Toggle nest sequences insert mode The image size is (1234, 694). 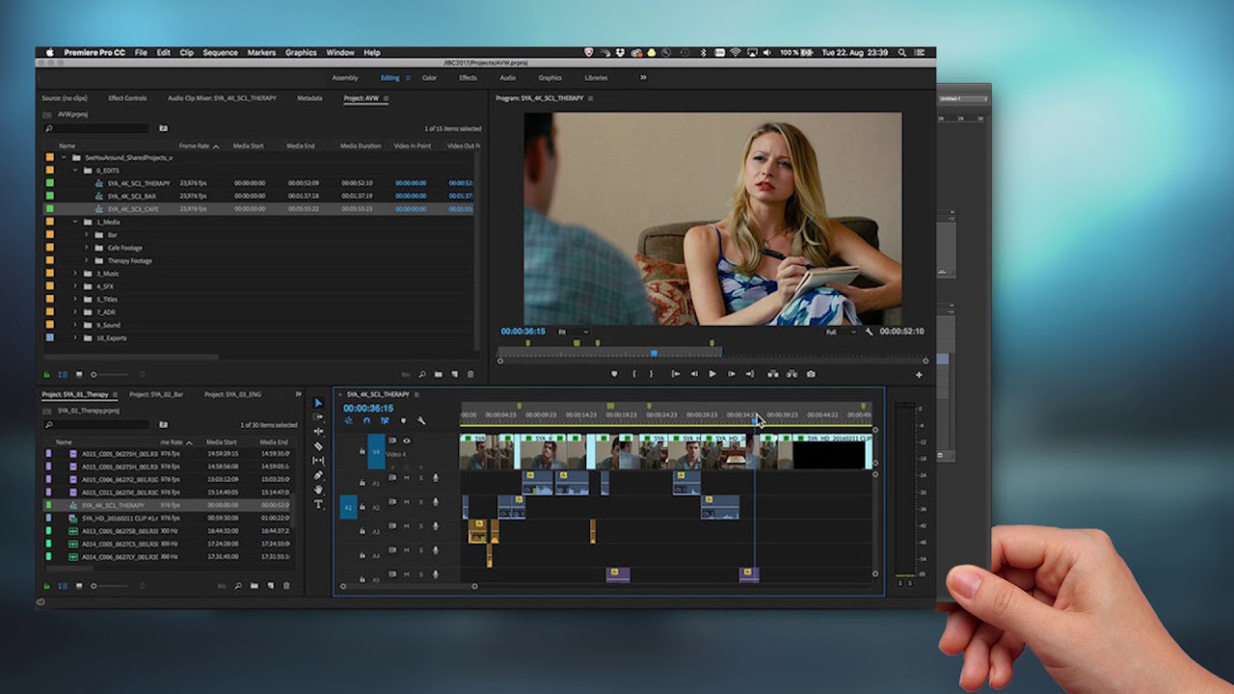click(x=349, y=420)
